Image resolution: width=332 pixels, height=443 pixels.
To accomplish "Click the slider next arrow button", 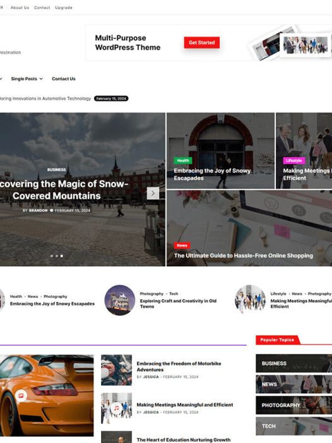I will tap(153, 194).
